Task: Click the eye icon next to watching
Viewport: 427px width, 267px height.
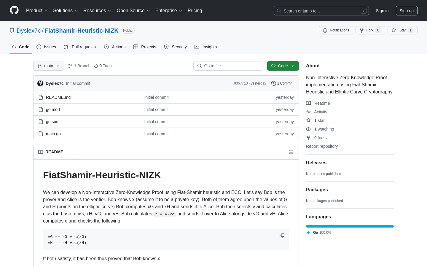Action: tap(308, 129)
